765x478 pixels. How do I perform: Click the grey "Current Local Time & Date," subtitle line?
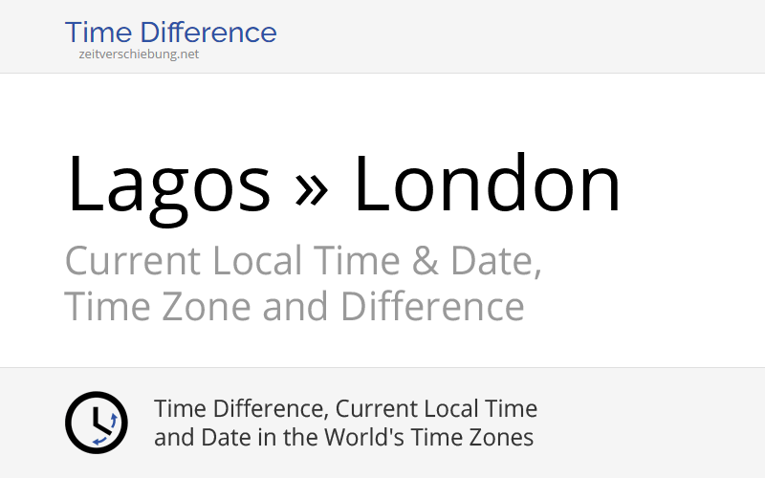pyautogui.click(x=303, y=261)
